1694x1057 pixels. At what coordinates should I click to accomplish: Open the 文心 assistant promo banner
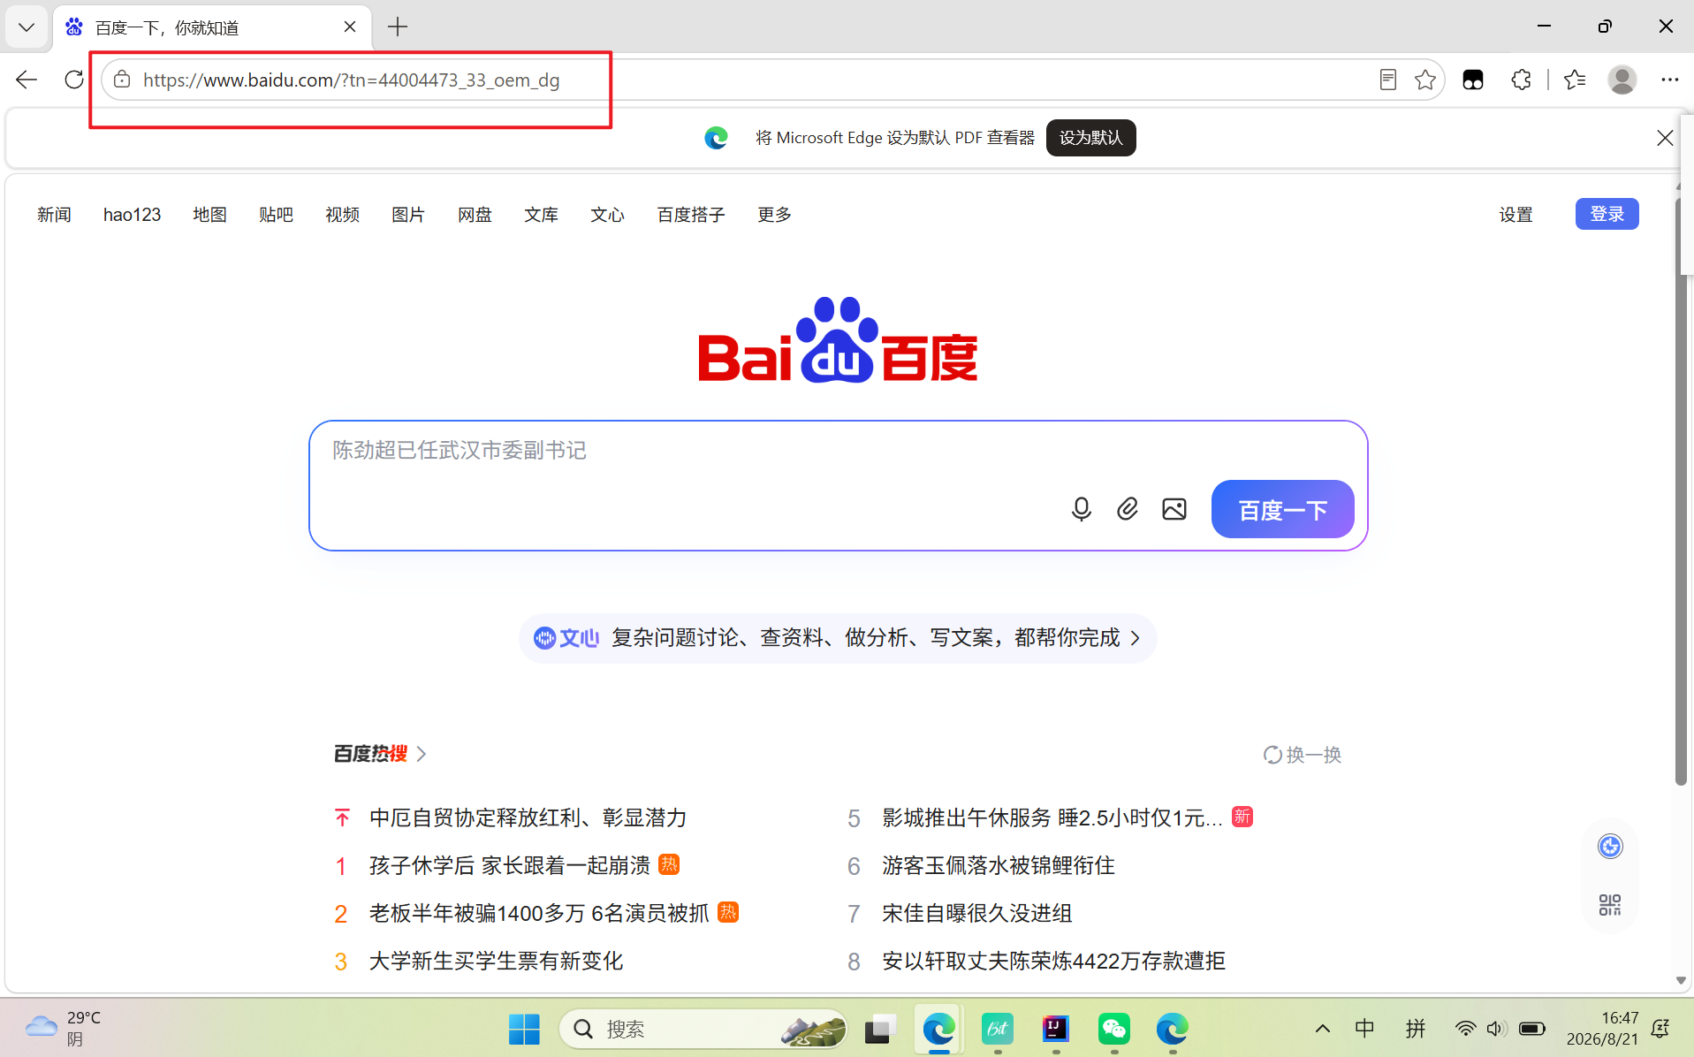coord(837,638)
